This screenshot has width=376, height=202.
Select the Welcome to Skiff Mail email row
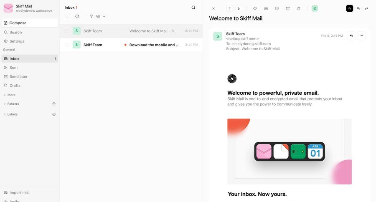click(131, 31)
